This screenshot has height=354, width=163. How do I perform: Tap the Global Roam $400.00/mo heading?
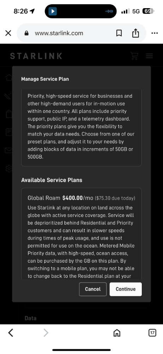60,198
